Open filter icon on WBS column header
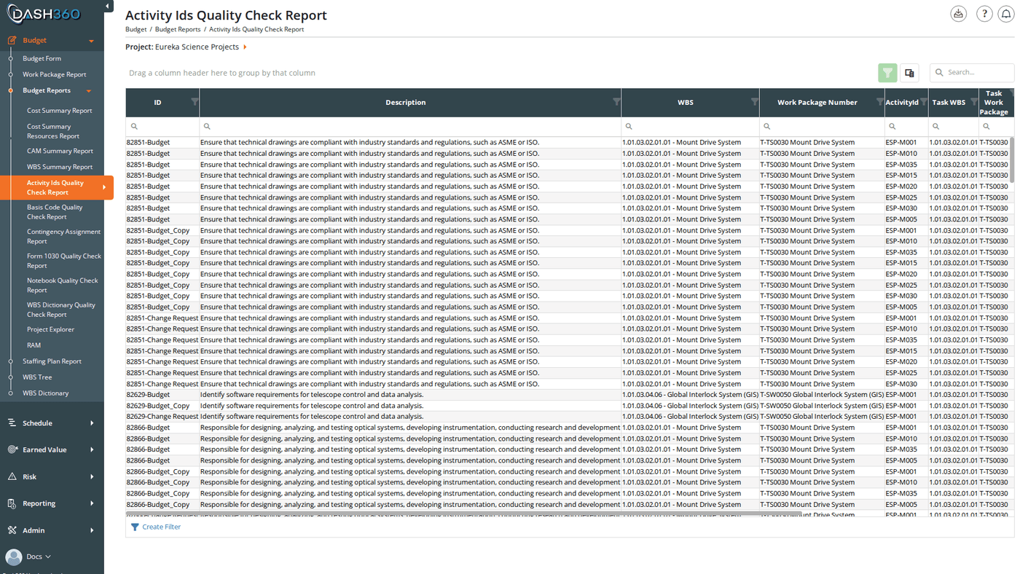1020x574 pixels. click(754, 102)
